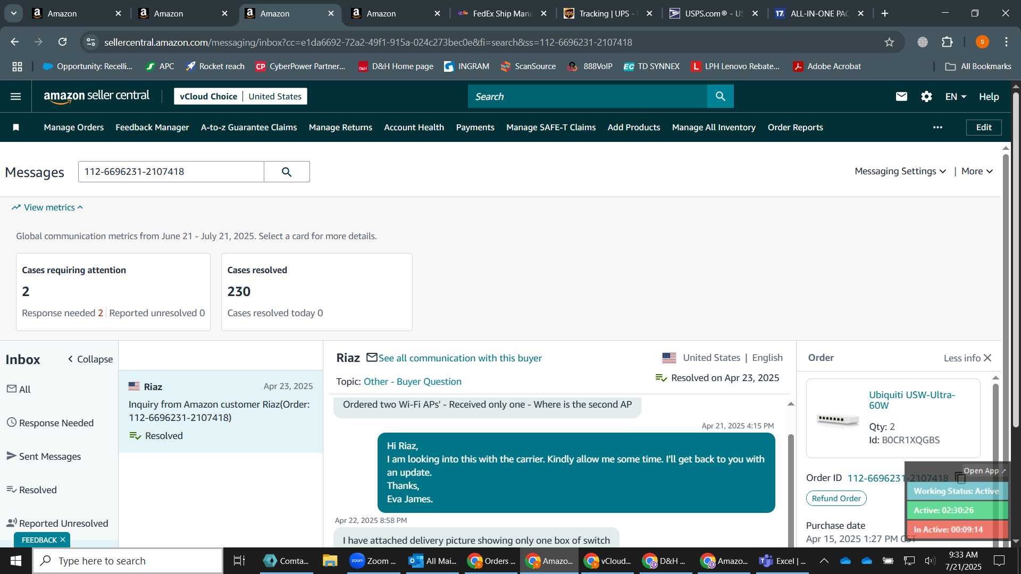Open the bookmarks apps grid icon

[17, 66]
